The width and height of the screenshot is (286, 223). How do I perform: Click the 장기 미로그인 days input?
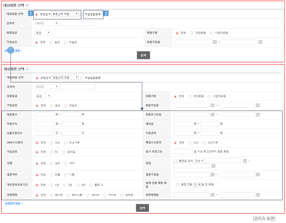pos(183,152)
